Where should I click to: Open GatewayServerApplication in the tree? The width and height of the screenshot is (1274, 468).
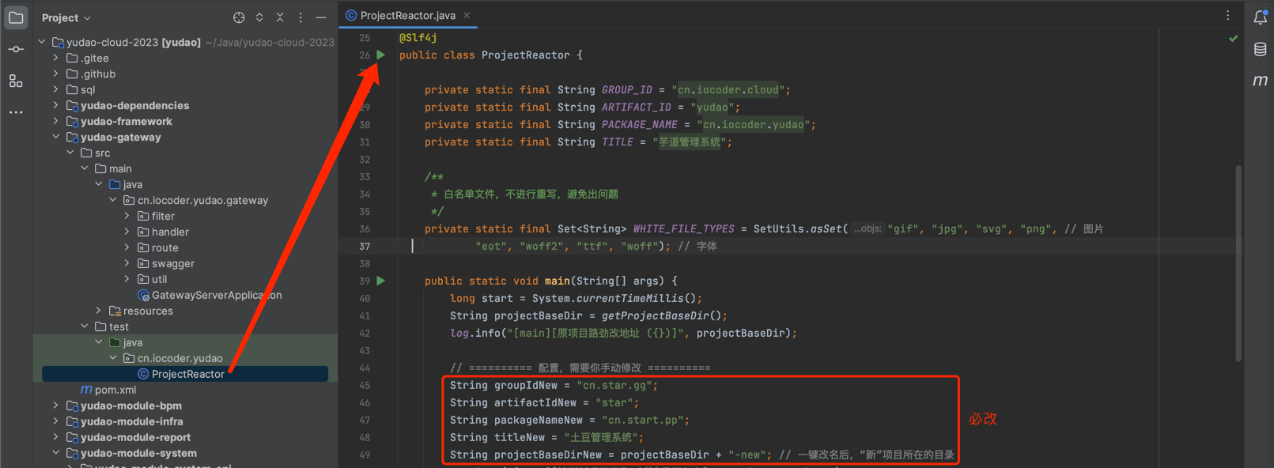point(216,295)
